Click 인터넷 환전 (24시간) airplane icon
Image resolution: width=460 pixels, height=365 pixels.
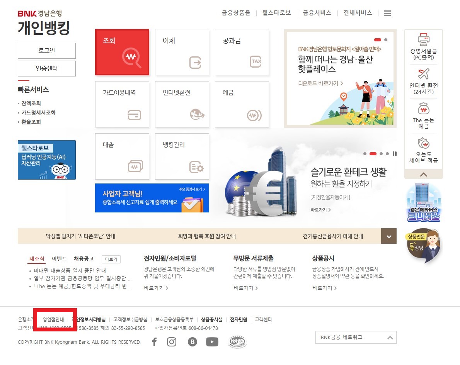tap(423, 74)
